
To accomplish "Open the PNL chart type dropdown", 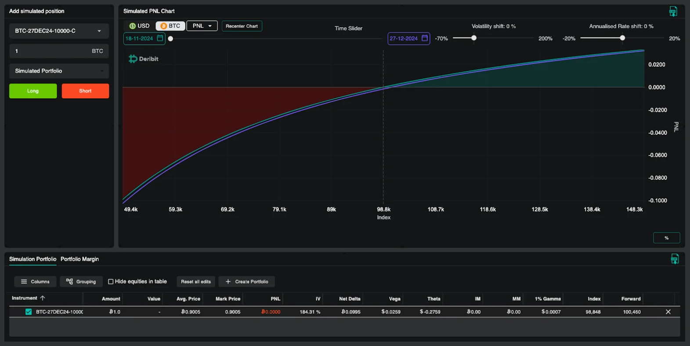I will point(202,26).
